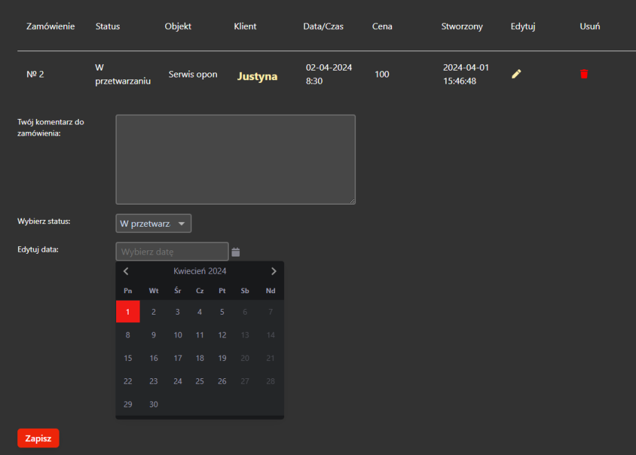
Task: Click the red trash delete icon
Action: [x=584, y=74]
